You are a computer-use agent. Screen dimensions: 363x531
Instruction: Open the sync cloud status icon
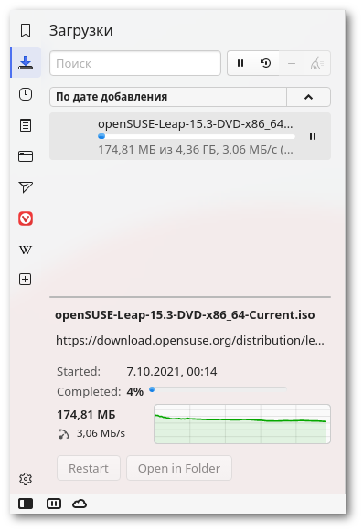click(x=80, y=504)
